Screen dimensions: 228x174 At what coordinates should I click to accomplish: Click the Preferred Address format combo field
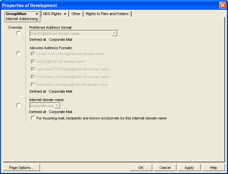[73, 33]
